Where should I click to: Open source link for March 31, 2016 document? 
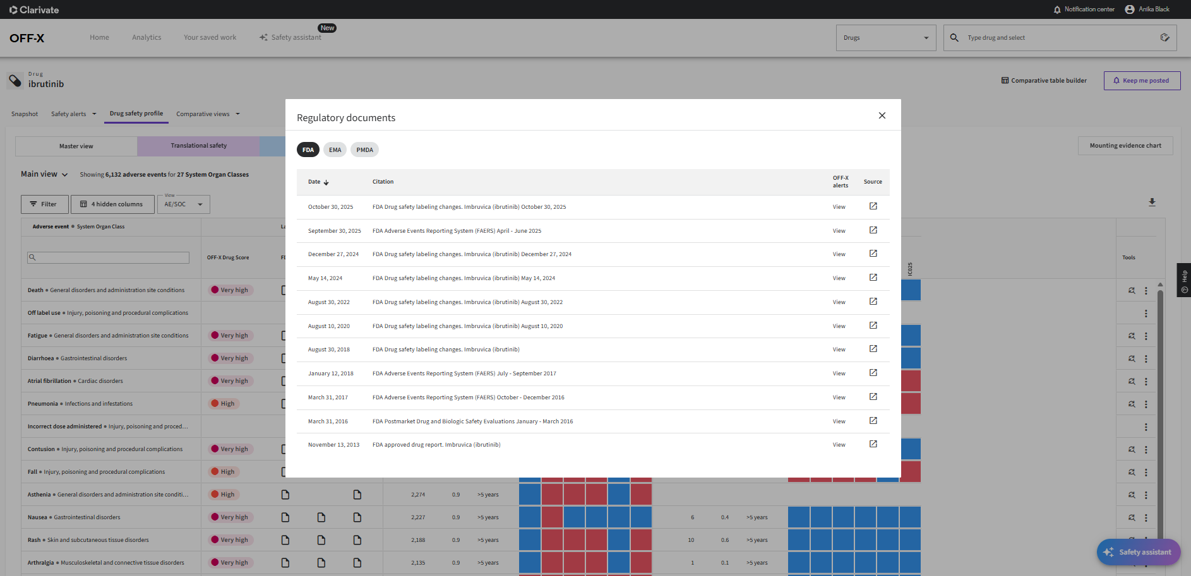[873, 421]
